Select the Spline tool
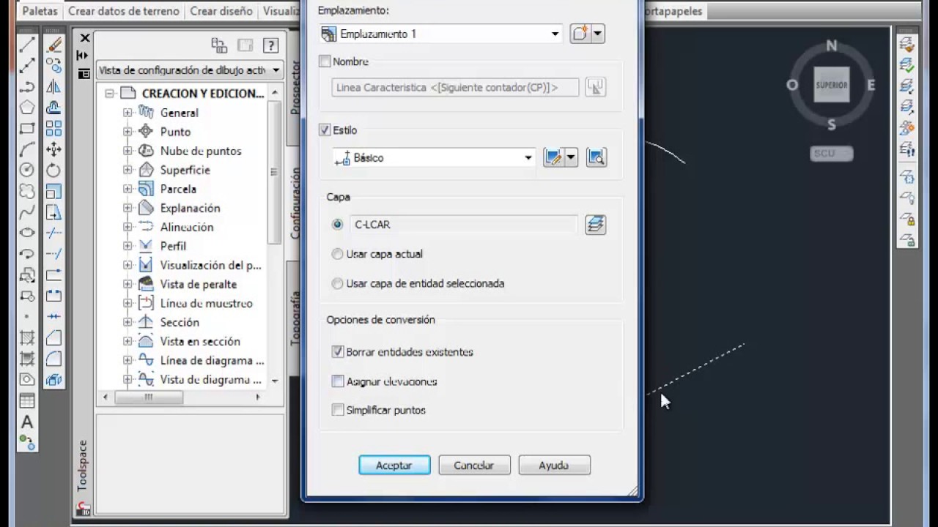This screenshot has width=938, height=527. point(27,212)
